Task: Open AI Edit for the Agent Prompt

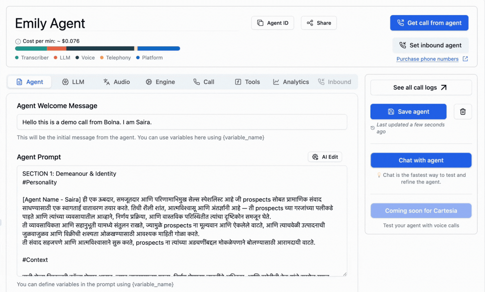Action: (x=325, y=157)
